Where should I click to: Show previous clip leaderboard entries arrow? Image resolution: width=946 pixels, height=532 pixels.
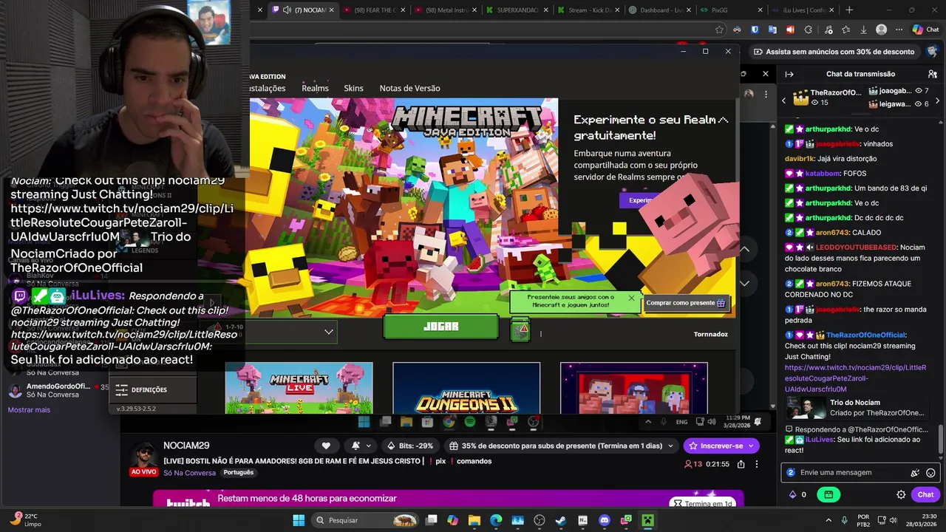[x=784, y=100]
